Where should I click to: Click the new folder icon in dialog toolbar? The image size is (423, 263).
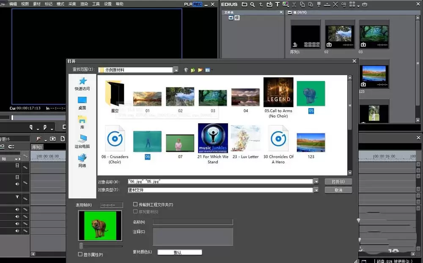click(x=200, y=70)
